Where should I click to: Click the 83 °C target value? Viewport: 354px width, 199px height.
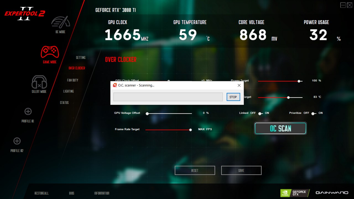[x=317, y=97]
